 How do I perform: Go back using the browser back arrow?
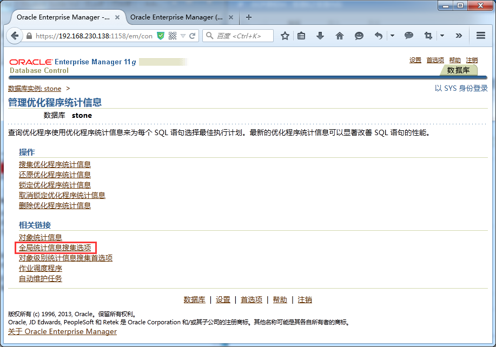point(15,36)
